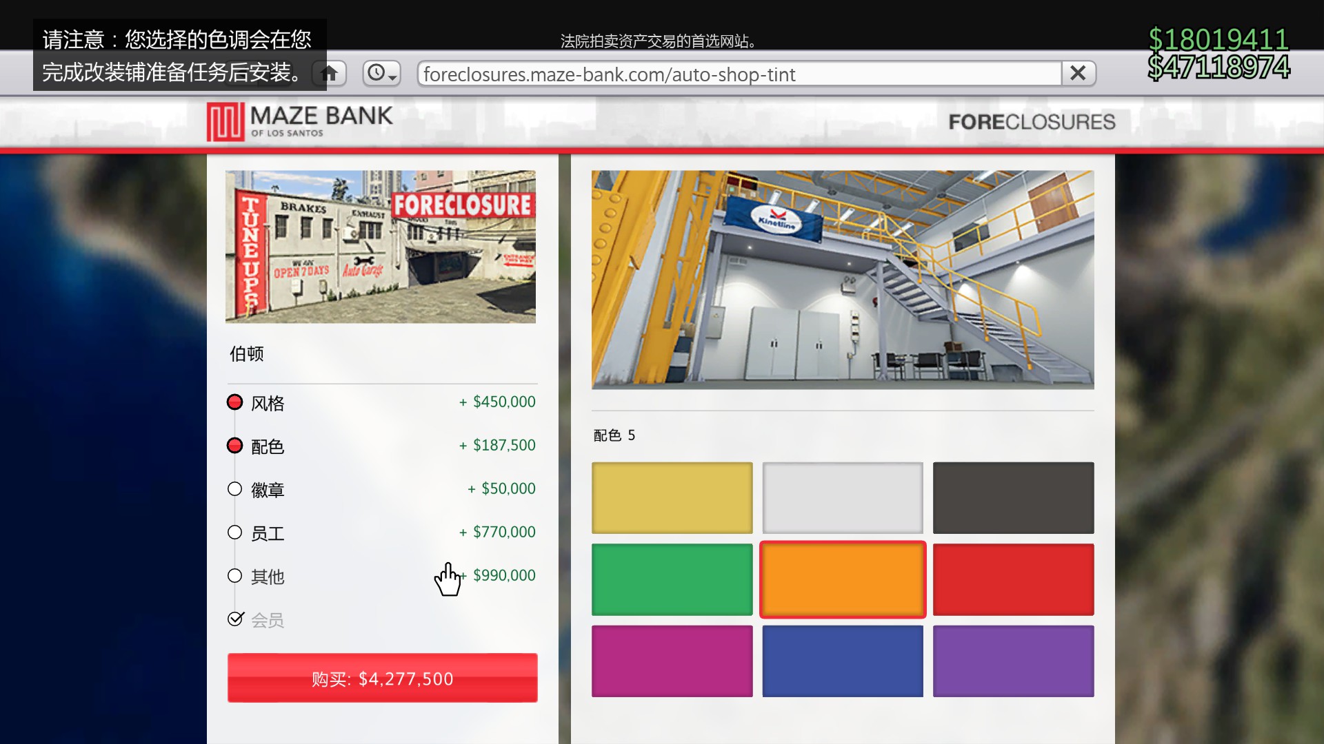Select the 配色 radio option
The width and height of the screenshot is (1324, 744).
click(x=235, y=446)
